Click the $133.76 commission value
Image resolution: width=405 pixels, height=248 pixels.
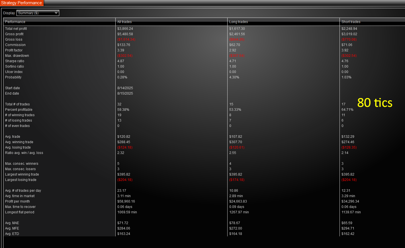[x=124, y=45]
